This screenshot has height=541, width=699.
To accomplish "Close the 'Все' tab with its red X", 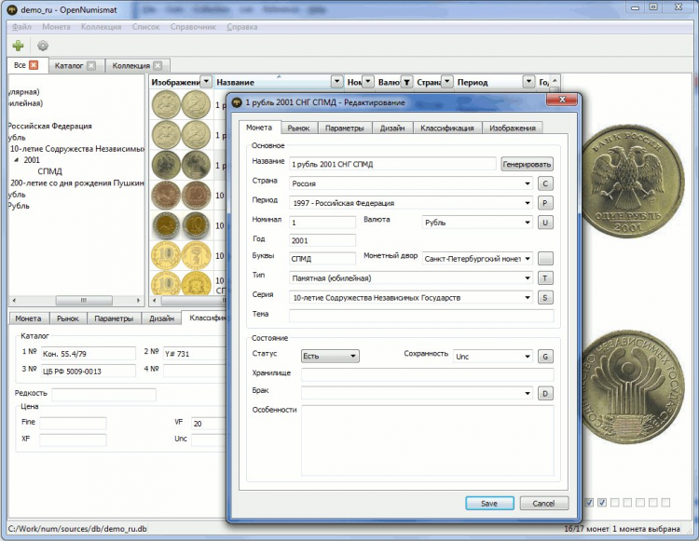I will 34,65.
